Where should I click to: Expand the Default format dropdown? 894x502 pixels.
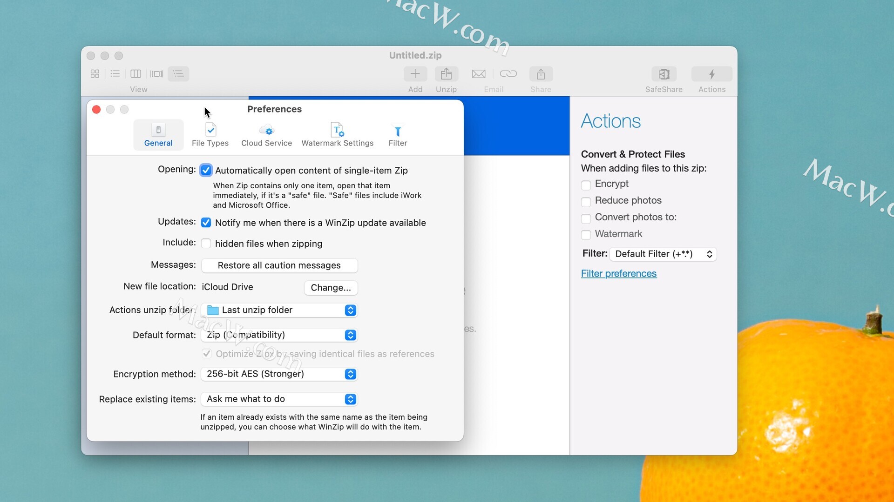279,335
